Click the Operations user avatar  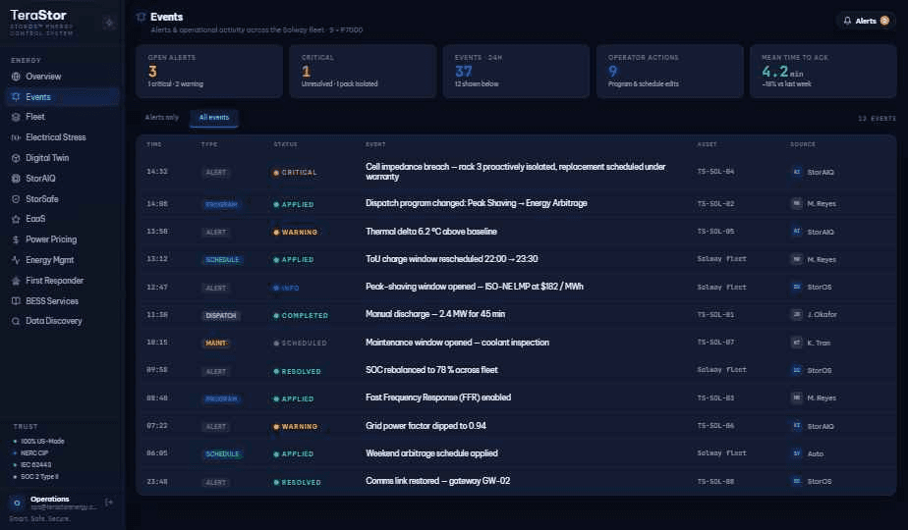tap(17, 503)
